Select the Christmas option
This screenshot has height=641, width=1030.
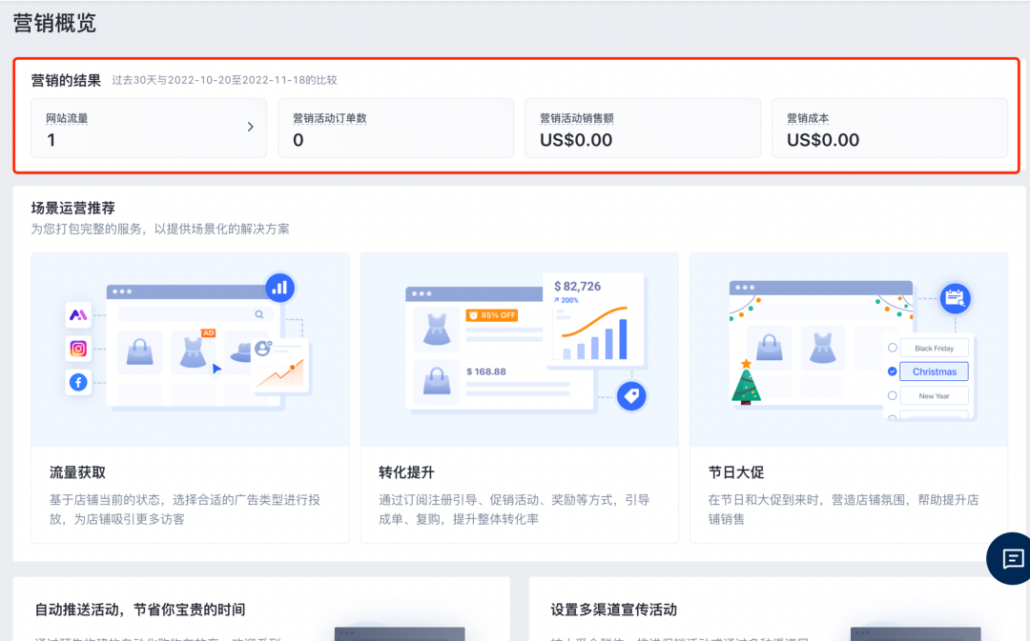[x=933, y=371]
